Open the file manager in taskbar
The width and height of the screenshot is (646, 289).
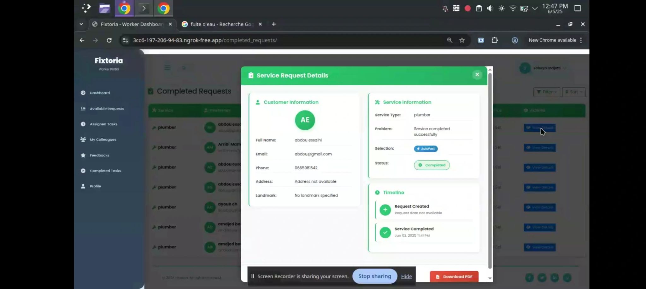pyautogui.click(x=104, y=8)
